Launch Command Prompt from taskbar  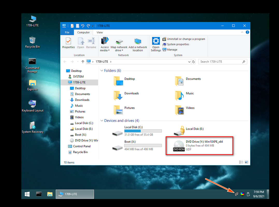[x=39, y=194]
